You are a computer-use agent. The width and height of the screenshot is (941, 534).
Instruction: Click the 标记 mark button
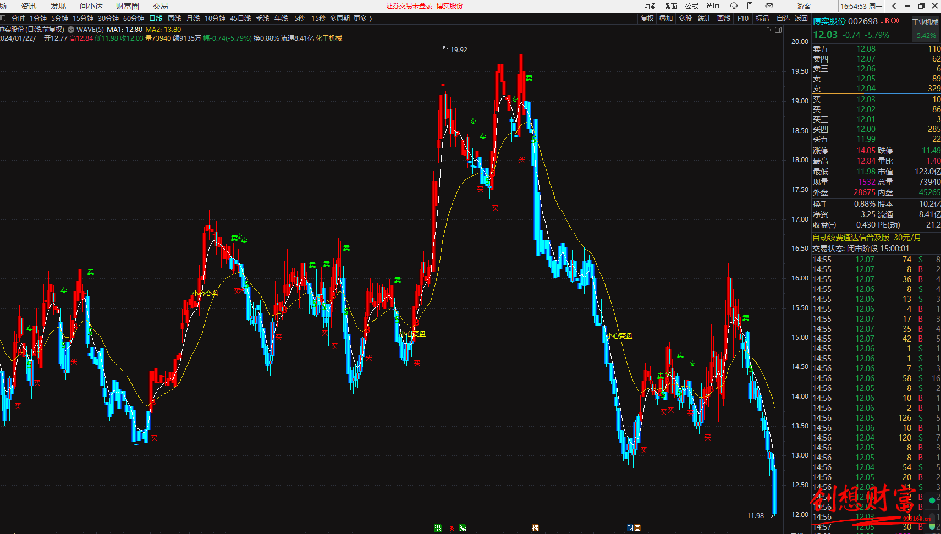[762, 19]
